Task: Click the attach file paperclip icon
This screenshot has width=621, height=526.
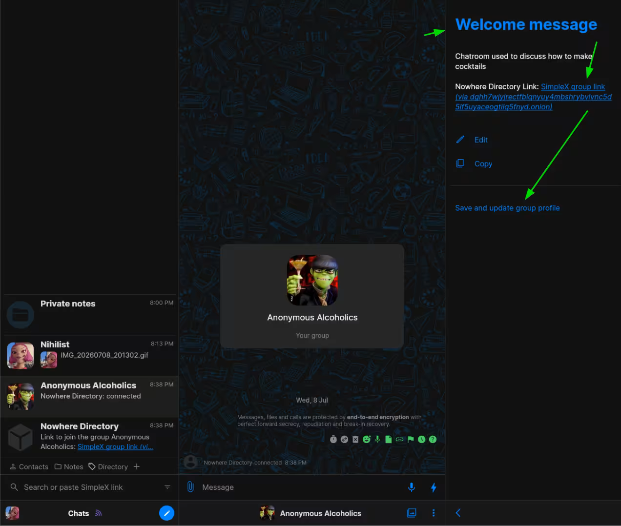Action: [190, 486]
